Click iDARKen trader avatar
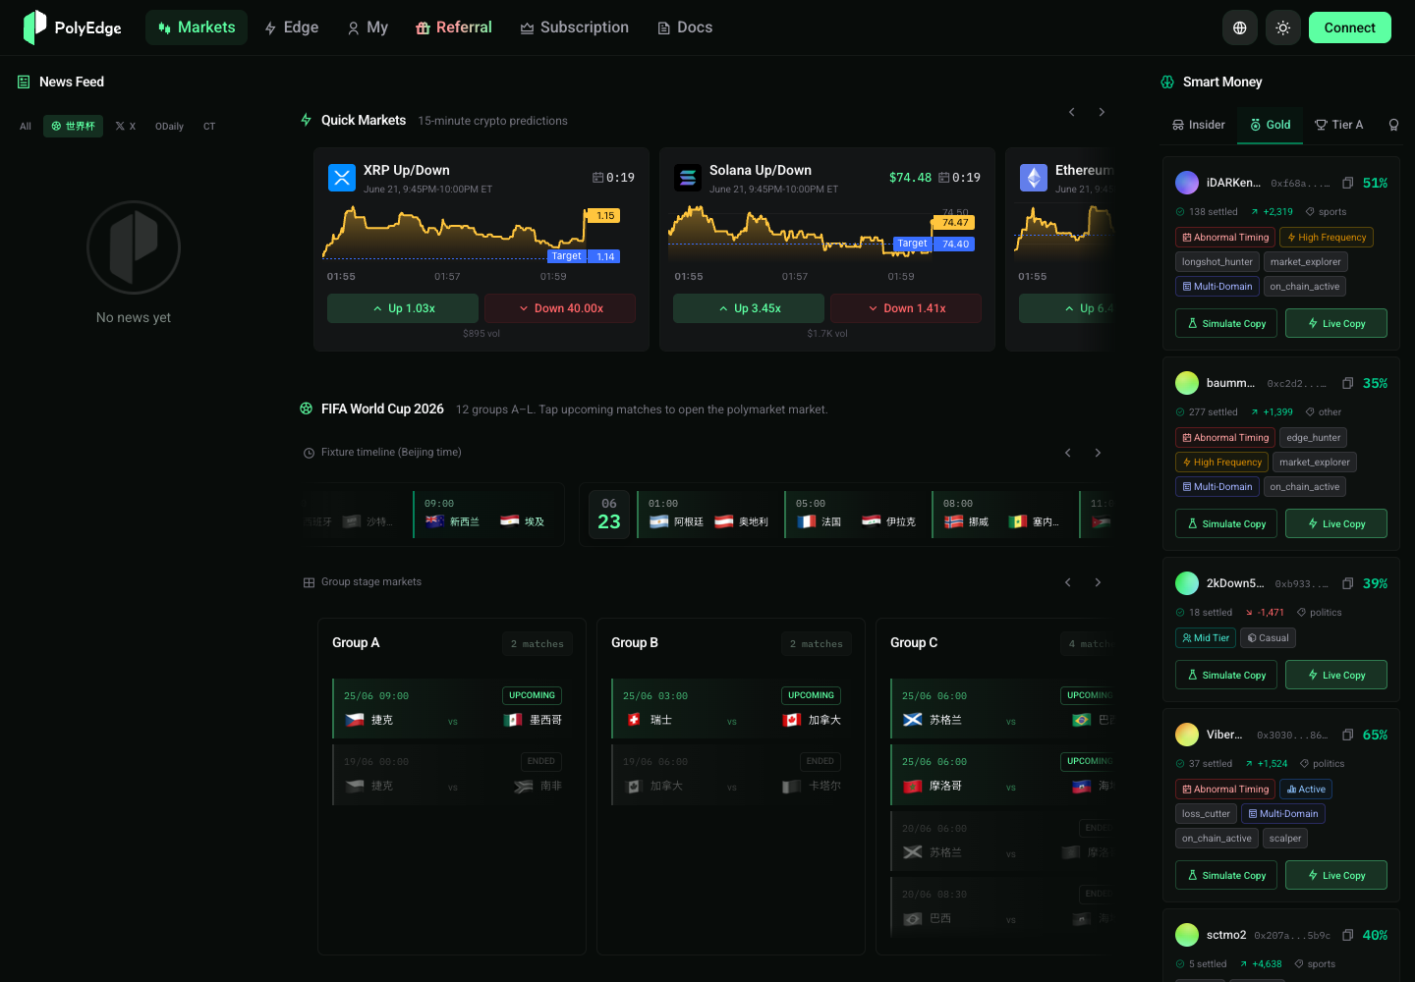The image size is (1415, 982). point(1187,183)
